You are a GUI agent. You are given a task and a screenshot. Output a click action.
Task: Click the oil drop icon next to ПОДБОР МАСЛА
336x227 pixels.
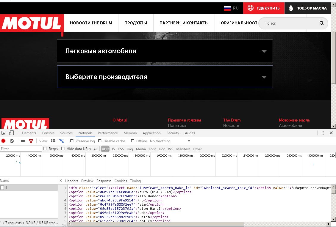290,8
